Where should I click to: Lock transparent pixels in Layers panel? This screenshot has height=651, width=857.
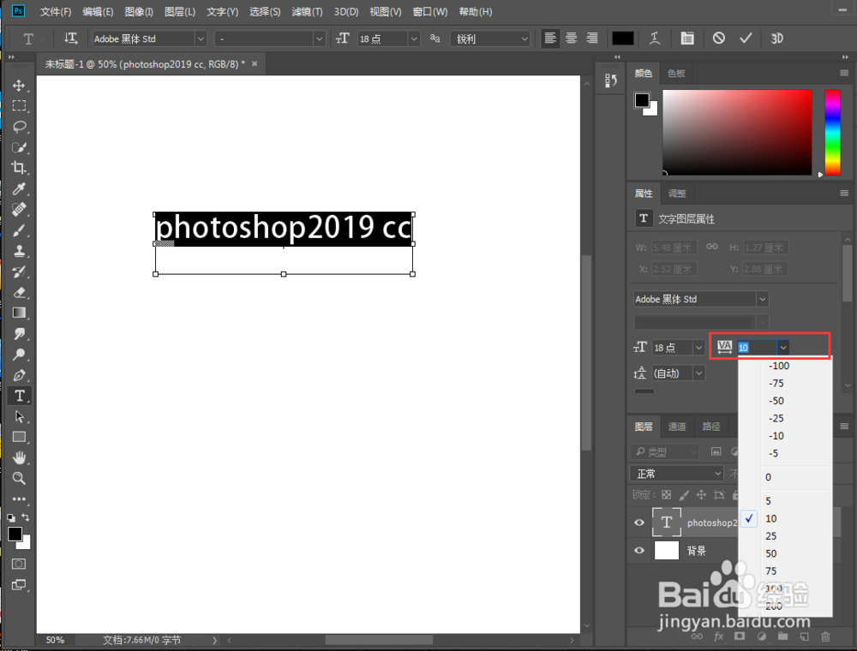click(x=666, y=495)
